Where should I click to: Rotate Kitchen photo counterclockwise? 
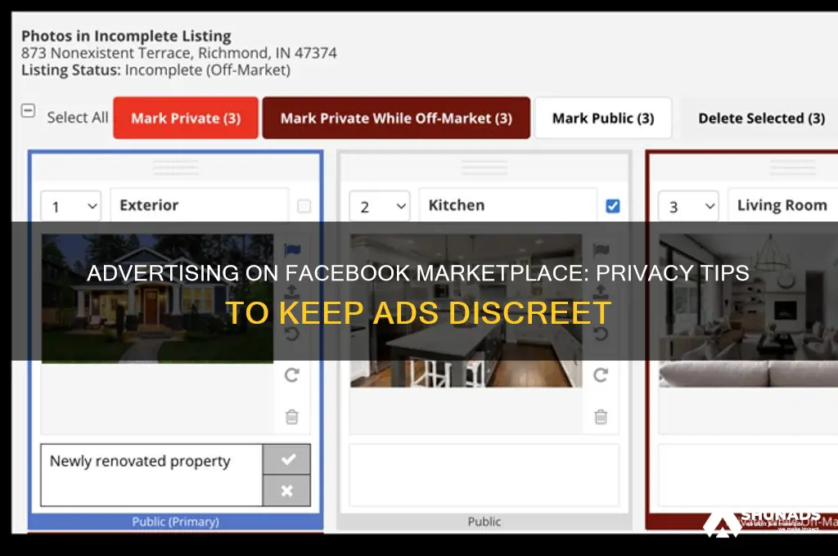click(x=601, y=334)
